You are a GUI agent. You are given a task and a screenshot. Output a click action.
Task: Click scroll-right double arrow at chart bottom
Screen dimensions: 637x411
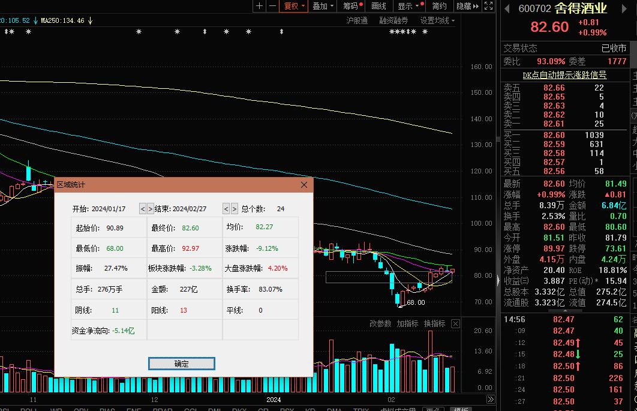click(x=490, y=399)
